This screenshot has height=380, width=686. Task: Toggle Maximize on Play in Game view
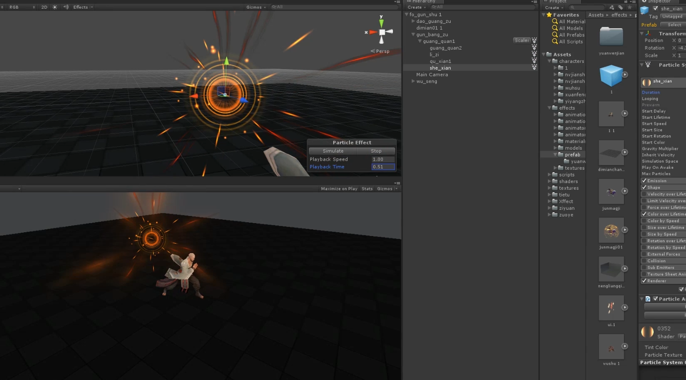[x=339, y=188]
